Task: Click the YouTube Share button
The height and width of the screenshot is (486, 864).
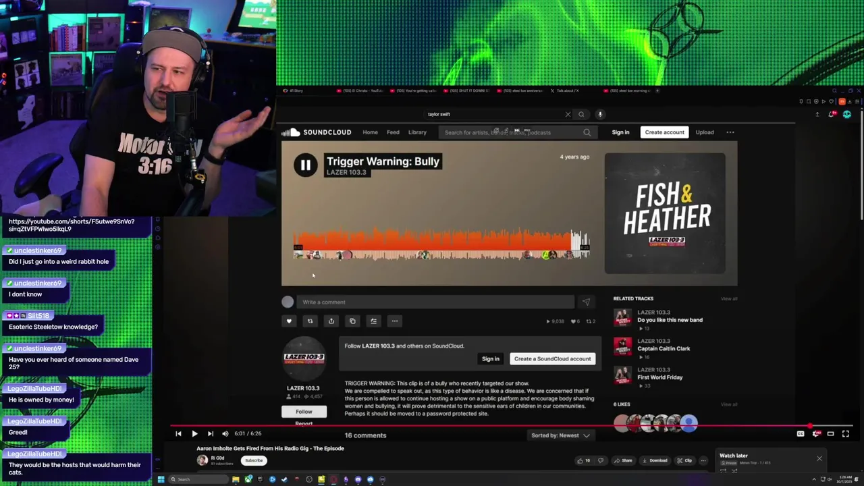Action: pyautogui.click(x=623, y=460)
